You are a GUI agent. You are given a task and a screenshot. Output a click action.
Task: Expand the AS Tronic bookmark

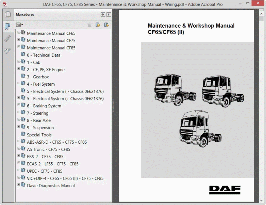(x=19, y=148)
